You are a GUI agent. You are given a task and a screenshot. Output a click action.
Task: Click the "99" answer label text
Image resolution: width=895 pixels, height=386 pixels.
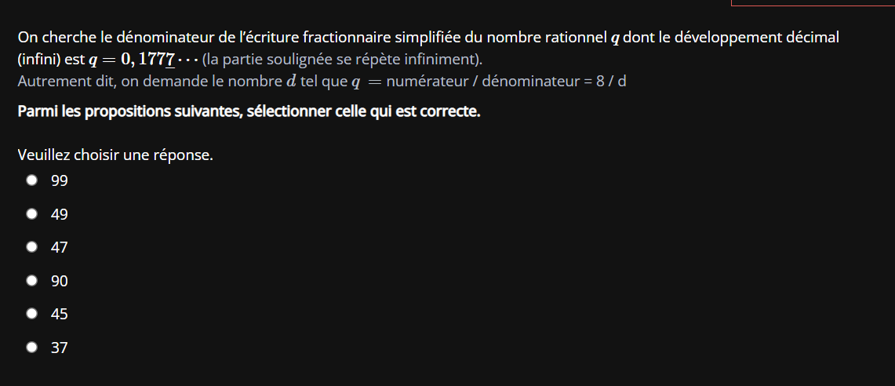[x=60, y=181]
